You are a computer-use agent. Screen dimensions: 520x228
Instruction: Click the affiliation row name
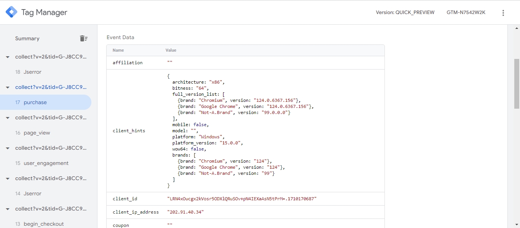[128, 63]
